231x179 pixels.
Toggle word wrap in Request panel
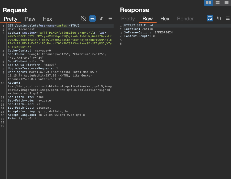click(x=92, y=18)
